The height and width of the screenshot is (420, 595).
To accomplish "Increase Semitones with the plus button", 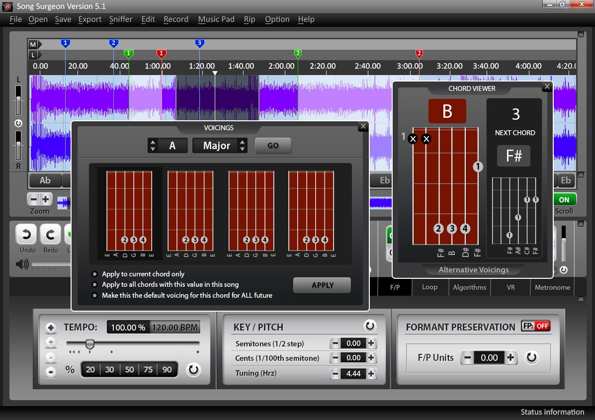I will [x=371, y=343].
